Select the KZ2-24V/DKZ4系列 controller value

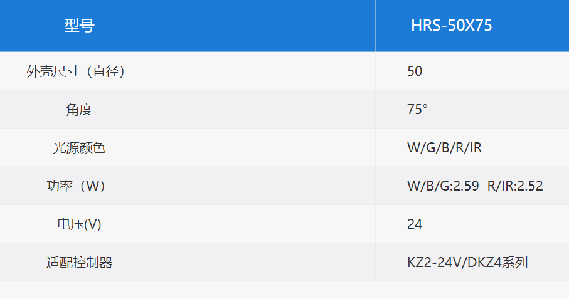coord(467,263)
